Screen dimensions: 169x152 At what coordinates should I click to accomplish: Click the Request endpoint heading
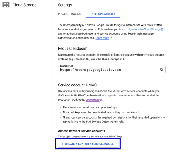(73, 48)
